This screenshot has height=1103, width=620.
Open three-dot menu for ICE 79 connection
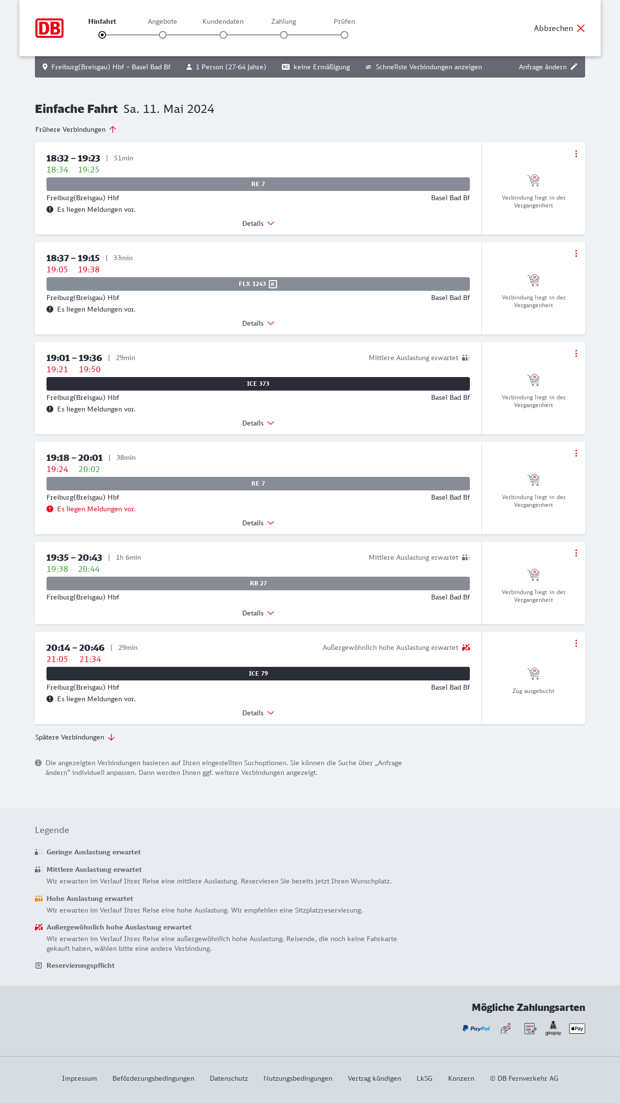[576, 643]
